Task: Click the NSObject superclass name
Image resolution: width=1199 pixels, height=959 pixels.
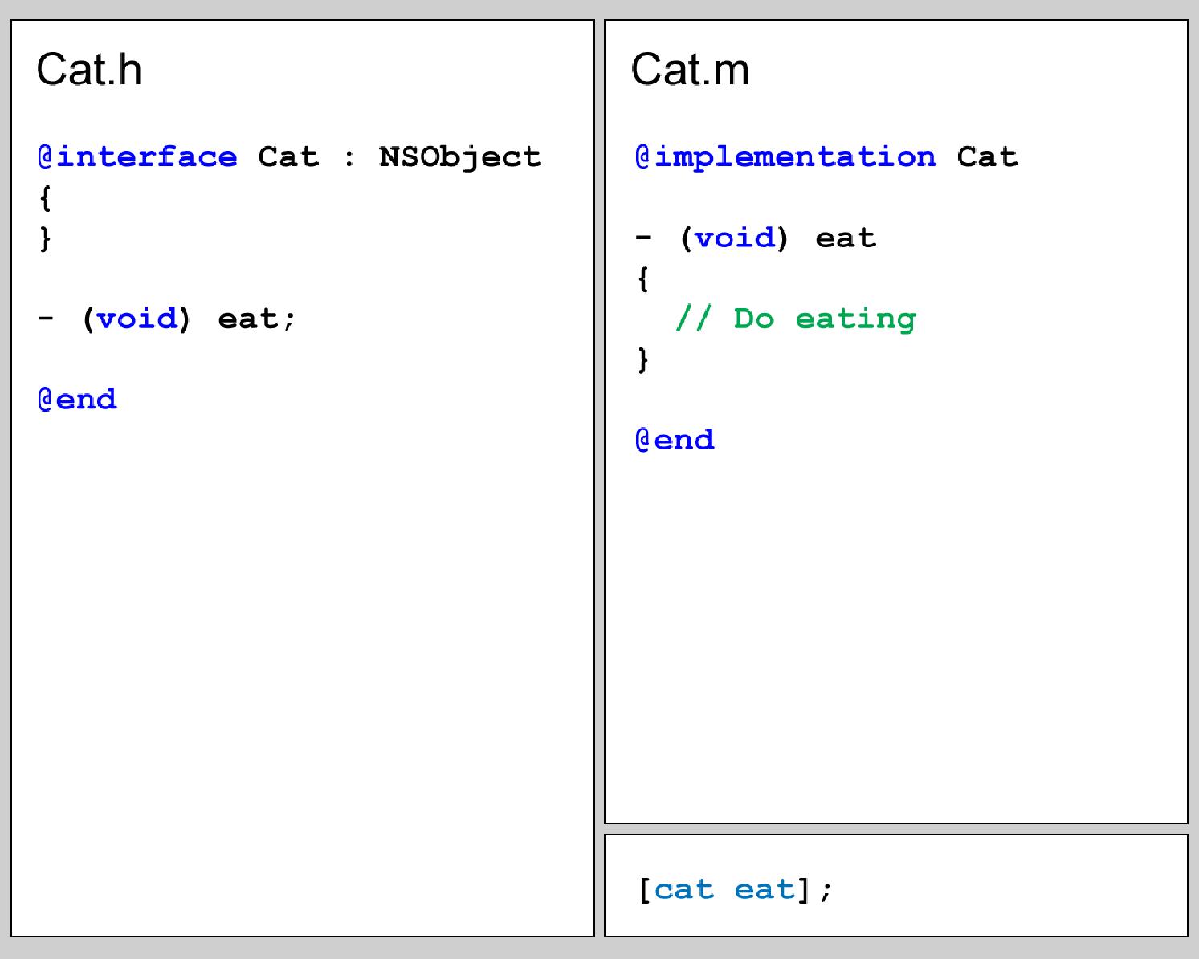Action: pos(460,157)
